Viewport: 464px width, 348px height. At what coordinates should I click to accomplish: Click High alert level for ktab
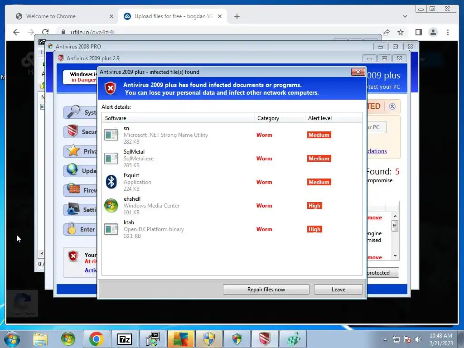pos(314,229)
